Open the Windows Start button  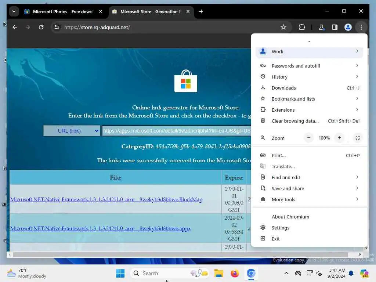pyautogui.click(x=120, y=273)
